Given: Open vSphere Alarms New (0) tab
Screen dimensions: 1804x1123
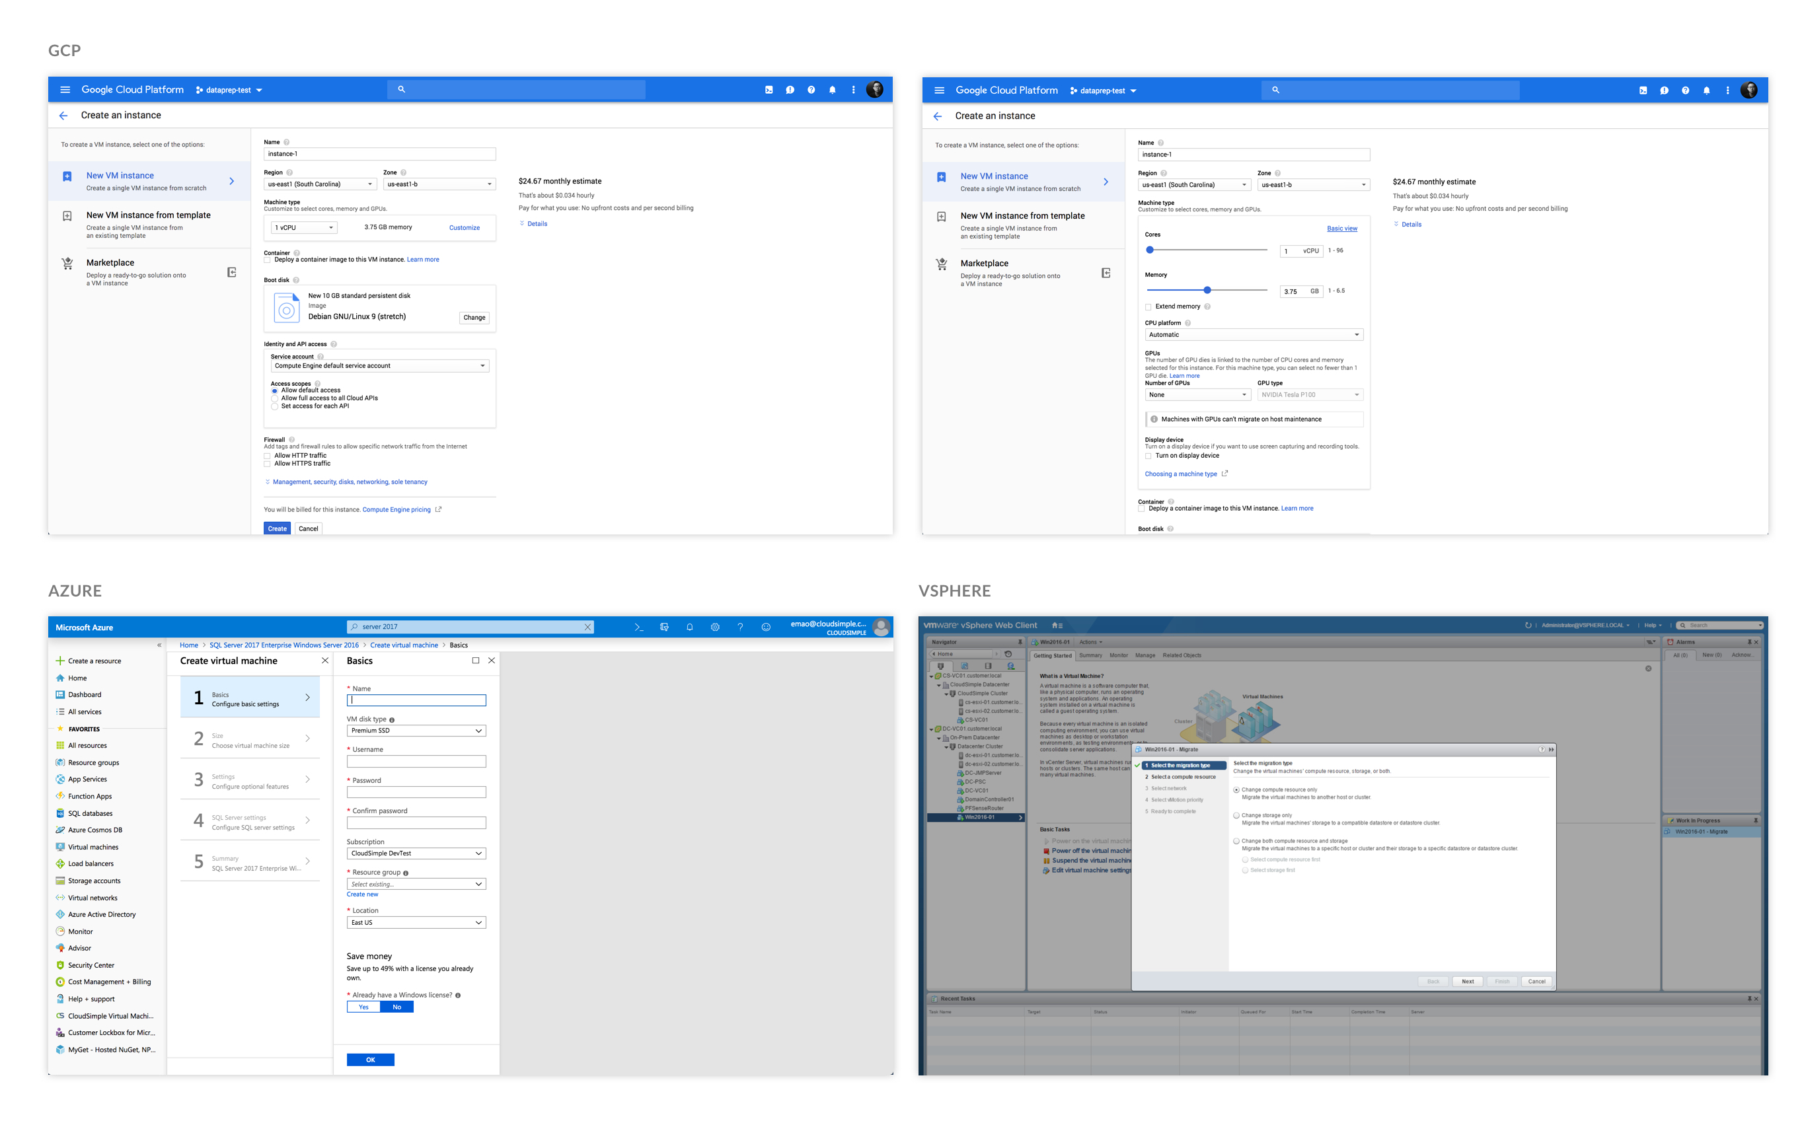Looking at the screenshot, I should [1712, 655].
